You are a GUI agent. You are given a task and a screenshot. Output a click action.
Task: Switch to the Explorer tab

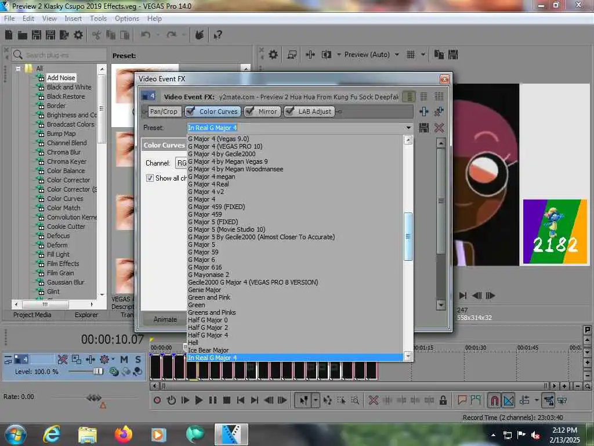(x=86, y=315)
